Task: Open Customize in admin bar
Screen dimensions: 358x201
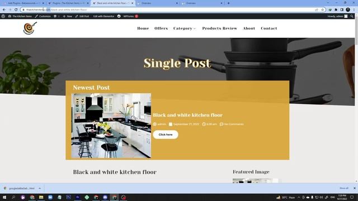Action: tap(43, 16)
